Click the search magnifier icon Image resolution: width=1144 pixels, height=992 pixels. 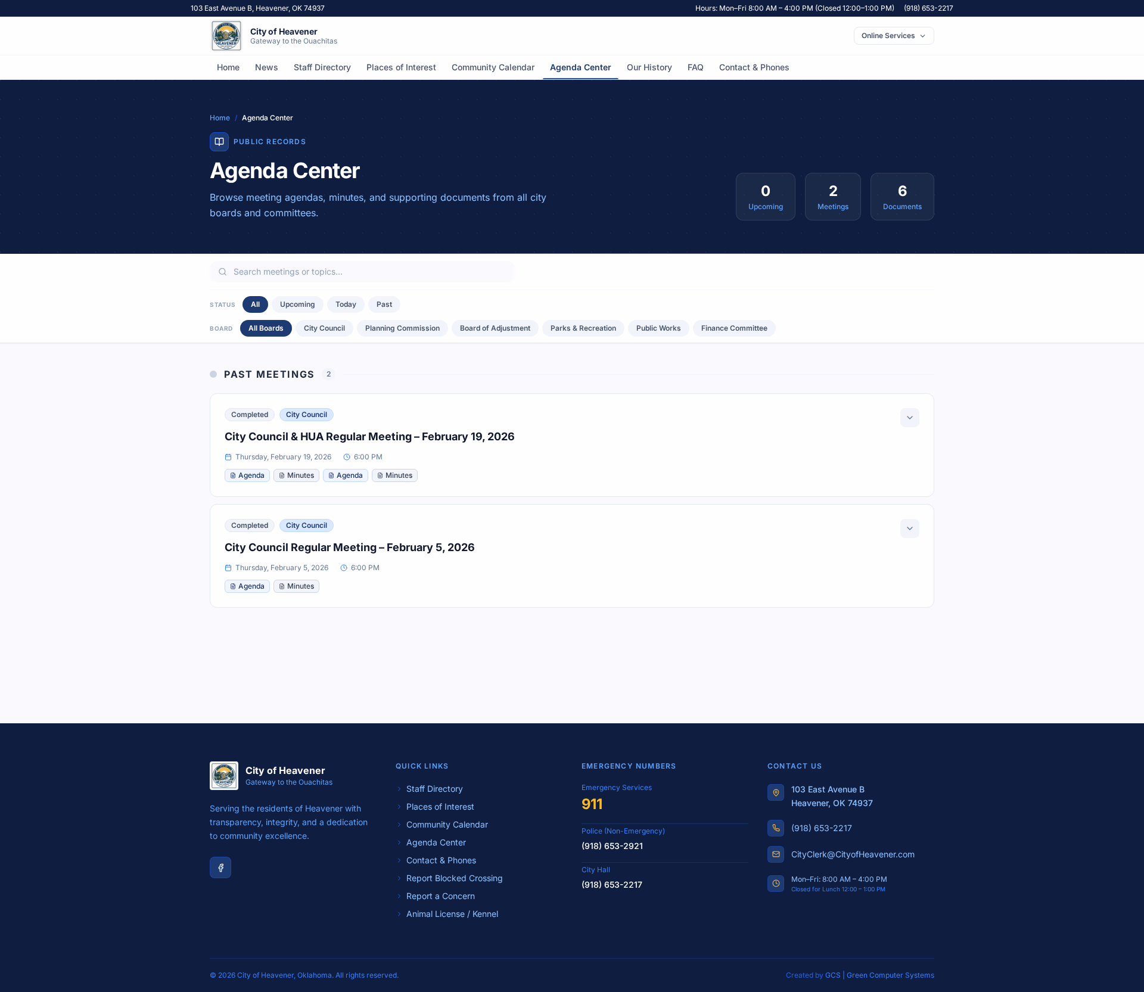[x=222, y=272]
